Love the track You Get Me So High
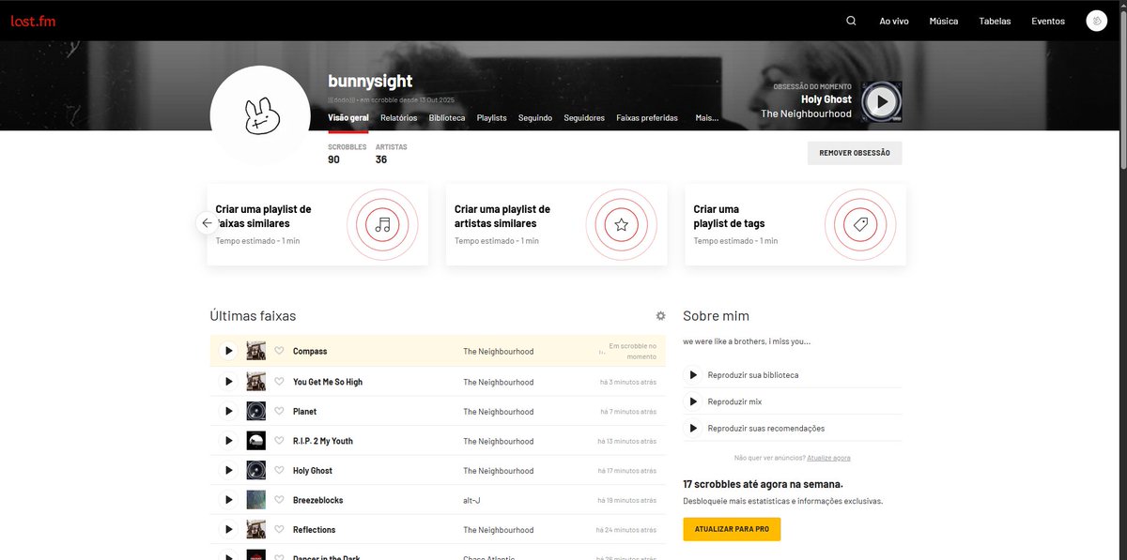1127x560 pixels. tap(279, 382)
